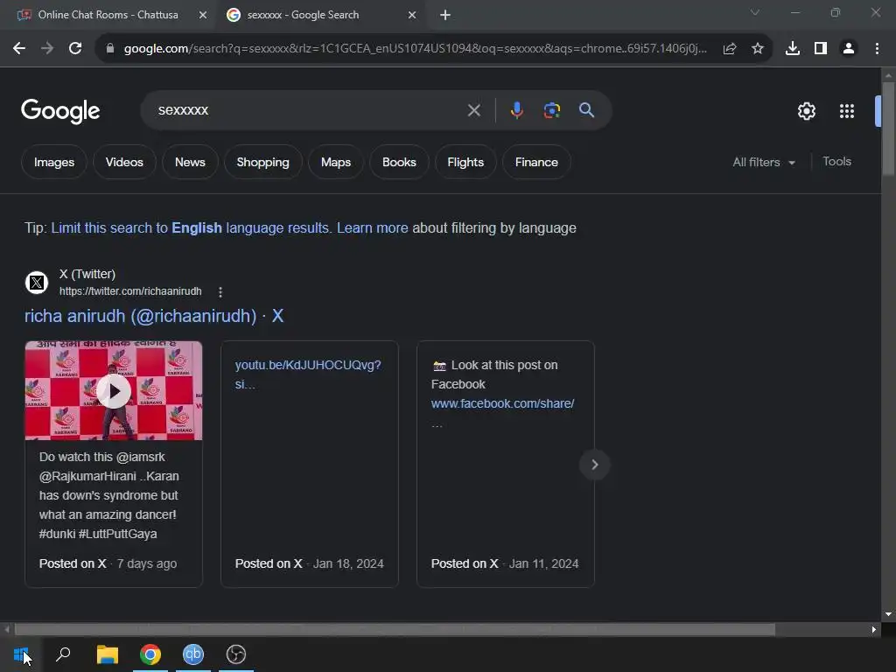
Task: Switch to Chrome in the taskbar
Action: coord(150,654)
